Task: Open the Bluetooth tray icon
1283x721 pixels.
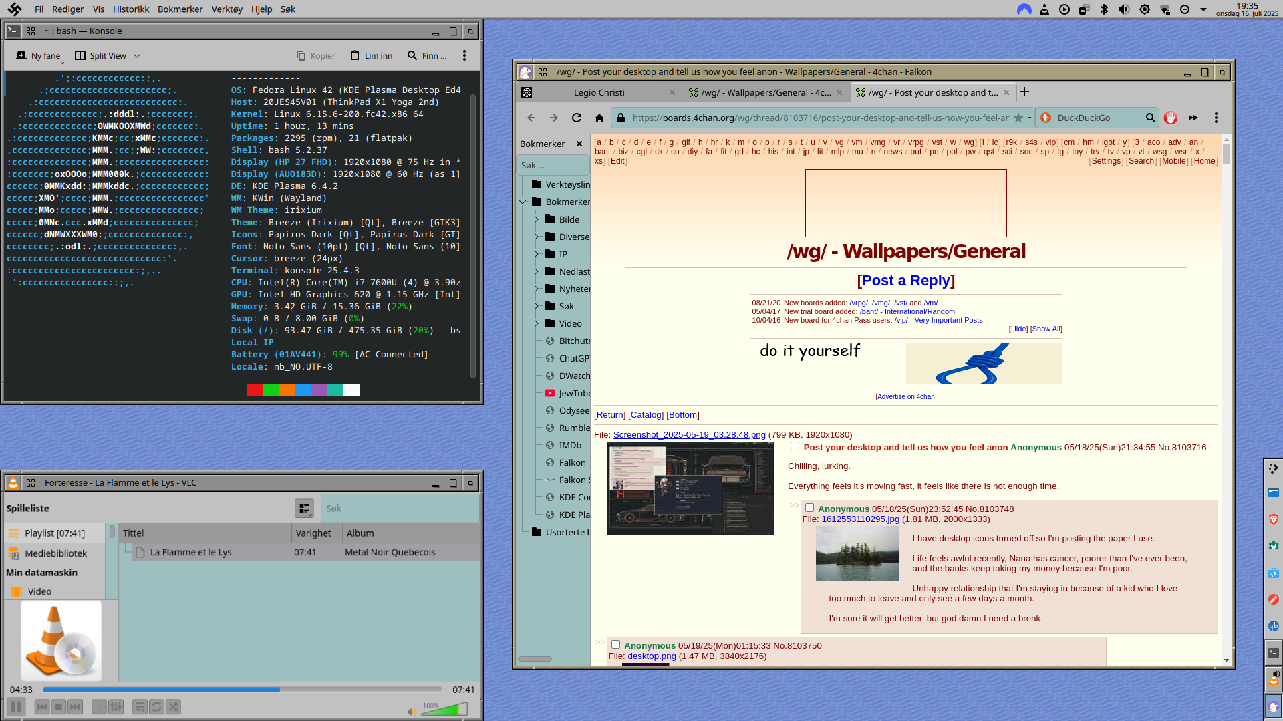Action: 1104,9
